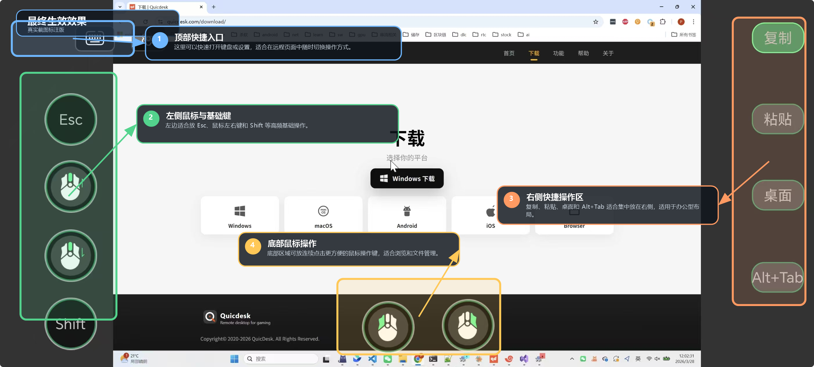The image size is (814, 367).
Task: Select the iOS platform card
Action: 490,215
